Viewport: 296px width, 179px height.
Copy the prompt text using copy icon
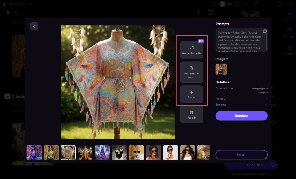click(x=265, y=31)
